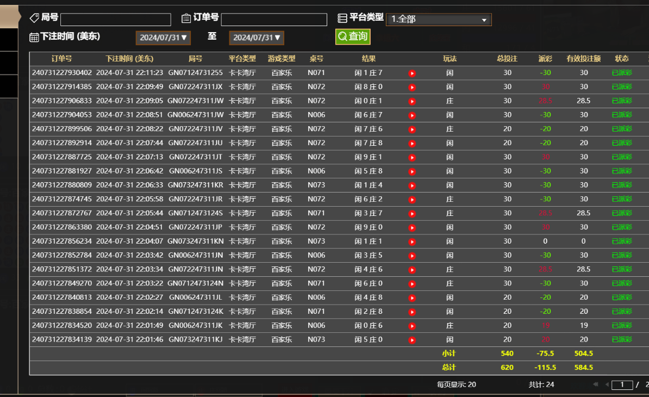Play video replay for order 240731227930402

tap(412, 73)
